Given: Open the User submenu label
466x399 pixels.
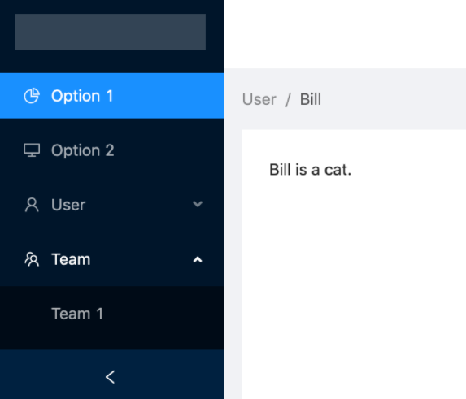Looking at the screenshot, I should pos(68,205).
